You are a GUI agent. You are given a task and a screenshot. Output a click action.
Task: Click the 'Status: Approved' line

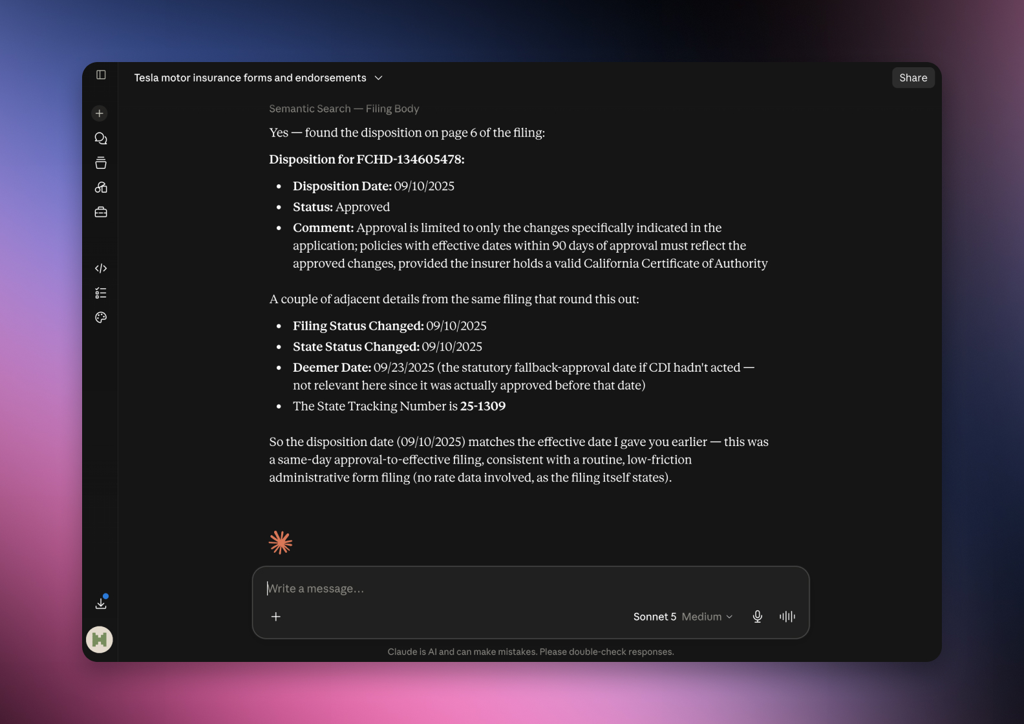point(341,207)
